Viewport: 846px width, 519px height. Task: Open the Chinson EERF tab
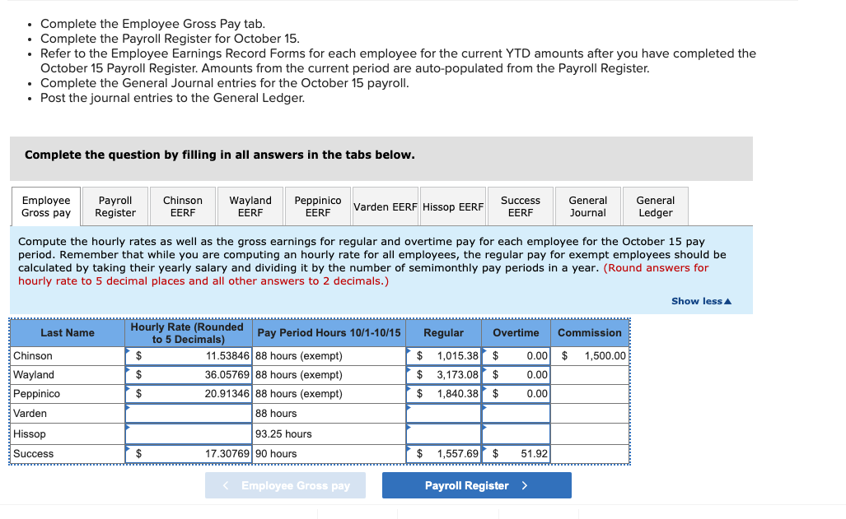coord(182,206)
